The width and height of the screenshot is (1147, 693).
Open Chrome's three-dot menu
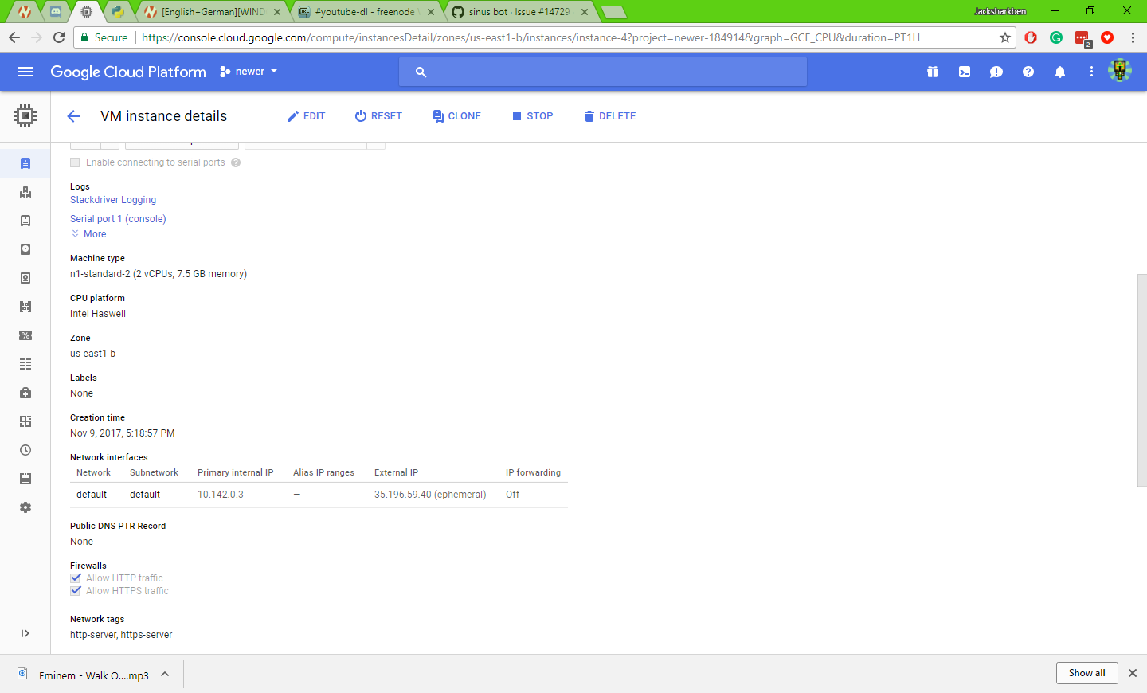tap(1133, 37)
